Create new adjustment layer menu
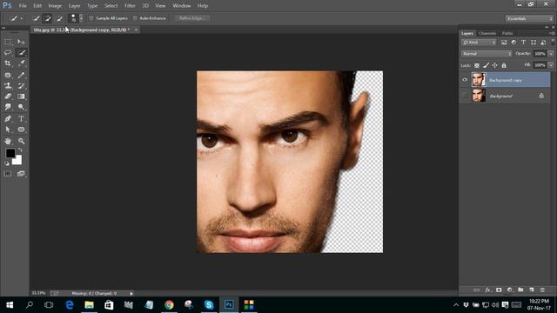The width and height of the screenshot is (557, 313). 510,290
